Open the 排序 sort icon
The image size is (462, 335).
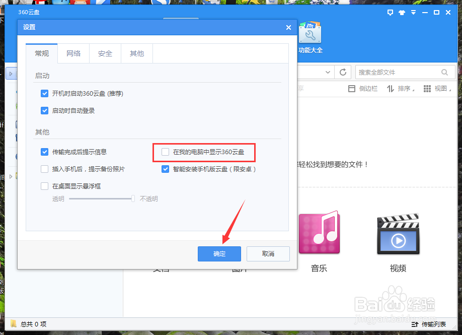[391, 89]
